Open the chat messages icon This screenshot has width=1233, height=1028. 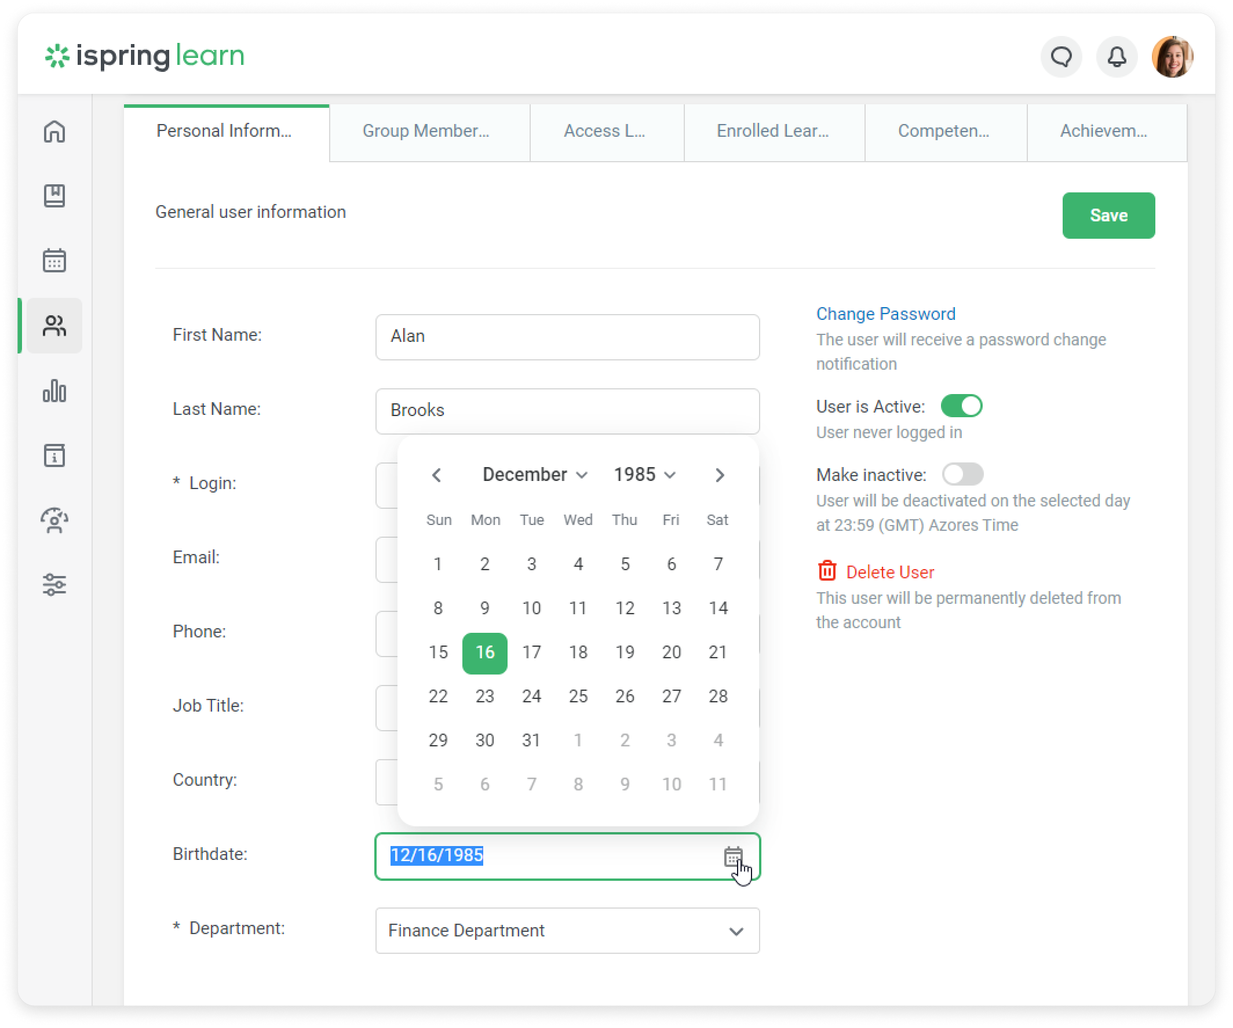coord(1061,57)
